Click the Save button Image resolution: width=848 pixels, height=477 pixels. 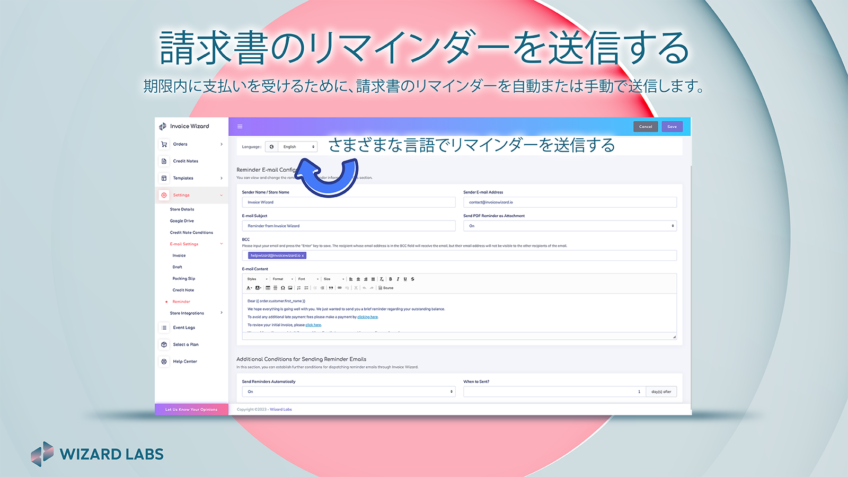click(672, 127)
